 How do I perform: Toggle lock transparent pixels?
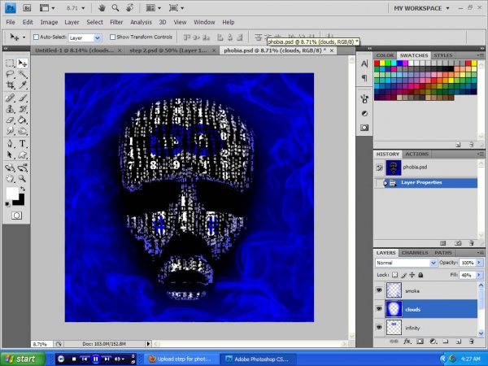tap(394, 275)
